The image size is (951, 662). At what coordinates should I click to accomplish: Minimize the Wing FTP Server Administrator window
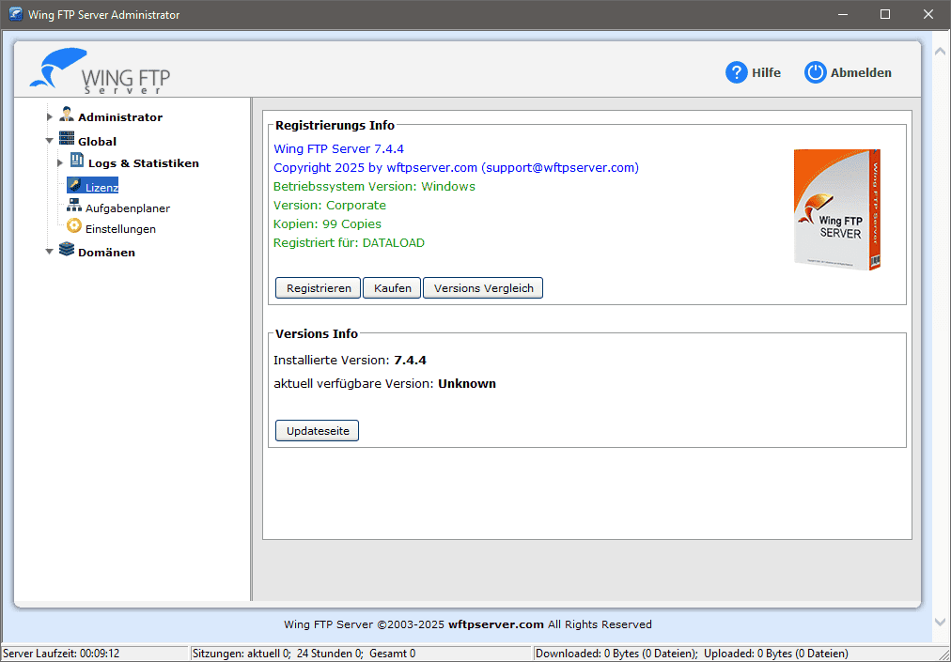click(842, 14)
